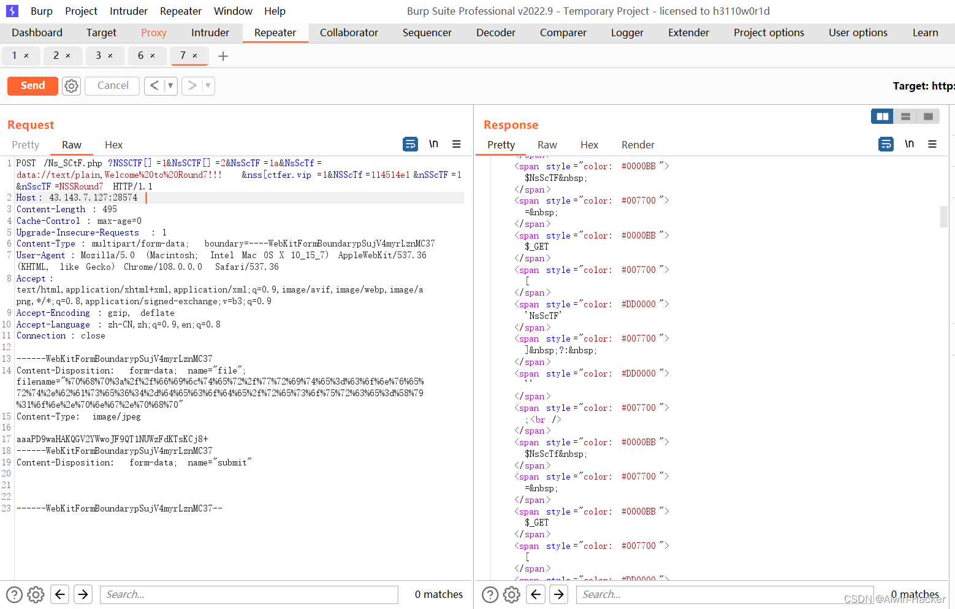Open history dropdown beside back arrow

coord(170,86)
